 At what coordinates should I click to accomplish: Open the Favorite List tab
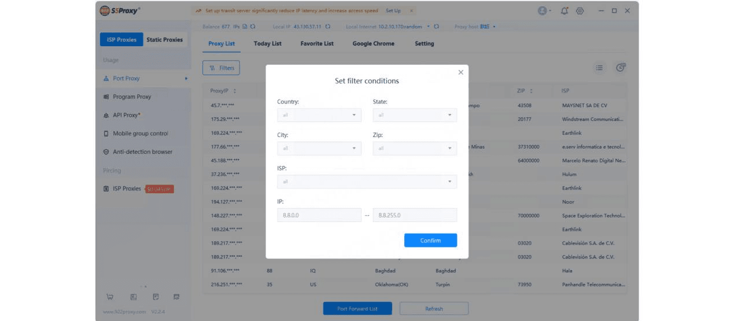(x=317, y=43)
